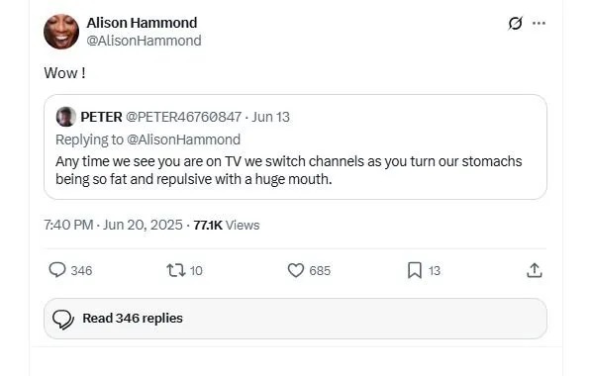This screenshot has width=589, height=376.
Task: Open PETER's small profile avatar
Action: (65, 117)
